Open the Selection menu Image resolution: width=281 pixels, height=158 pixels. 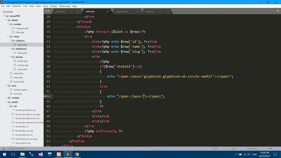click(x=17, y=6)
